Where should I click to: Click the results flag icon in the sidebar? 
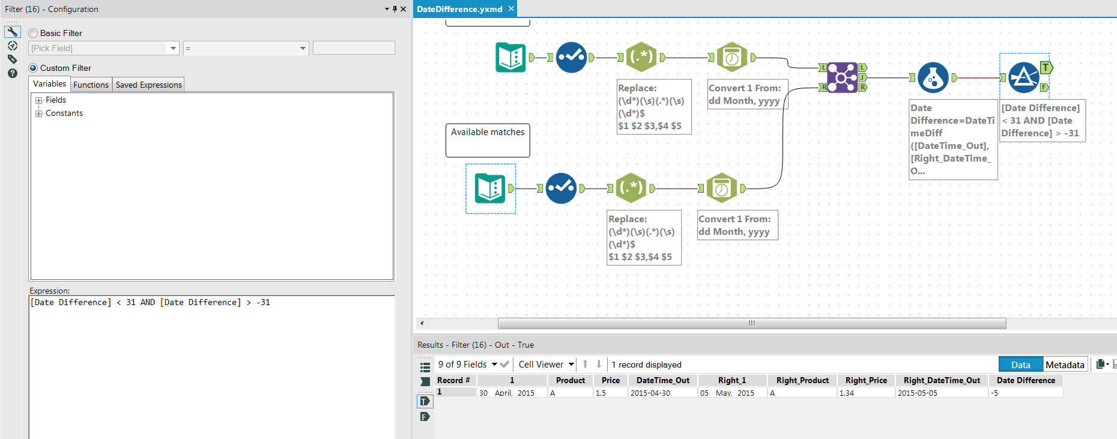pos(425,381)
